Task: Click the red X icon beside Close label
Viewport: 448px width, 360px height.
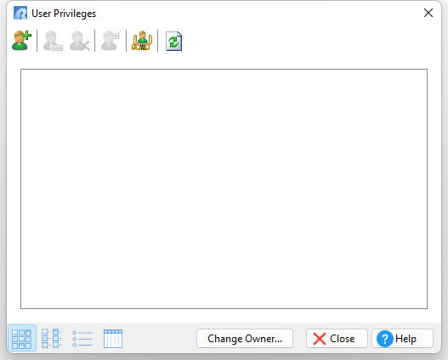Action: click(x=319, y=339)
